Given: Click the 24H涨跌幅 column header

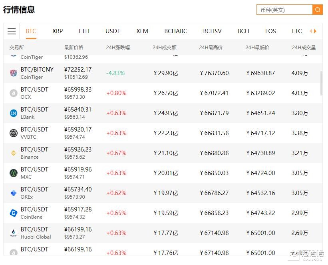Looking at the screenshot, I should (118, 48).
